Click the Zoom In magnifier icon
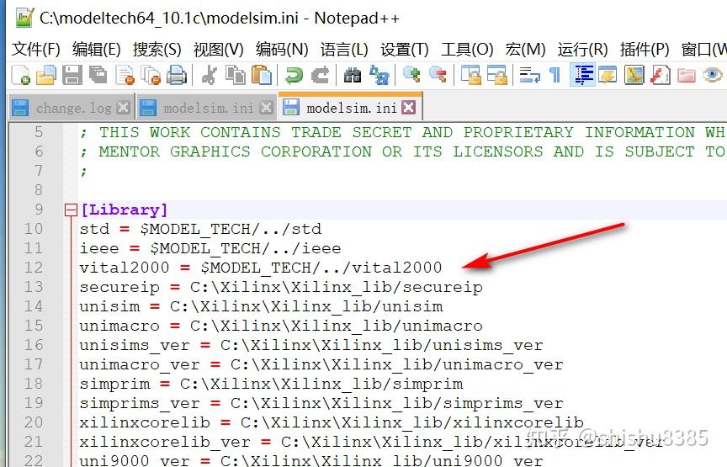 (x=411, y=75)
